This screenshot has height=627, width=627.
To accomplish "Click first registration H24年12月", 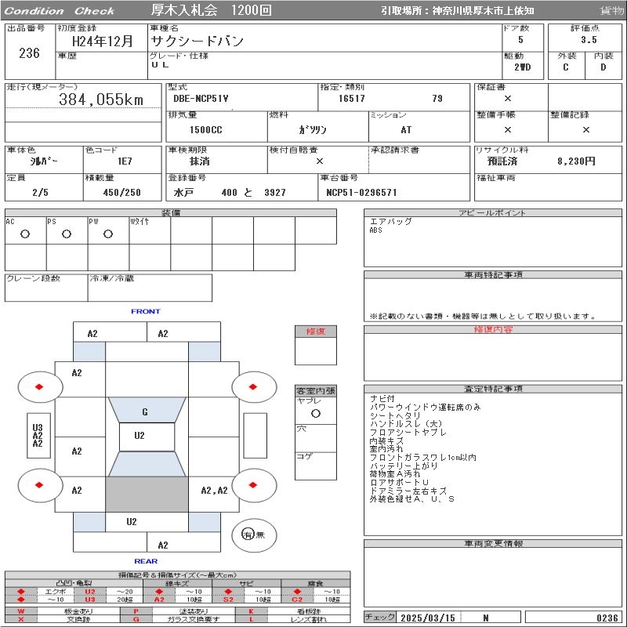I will point(102,41).
